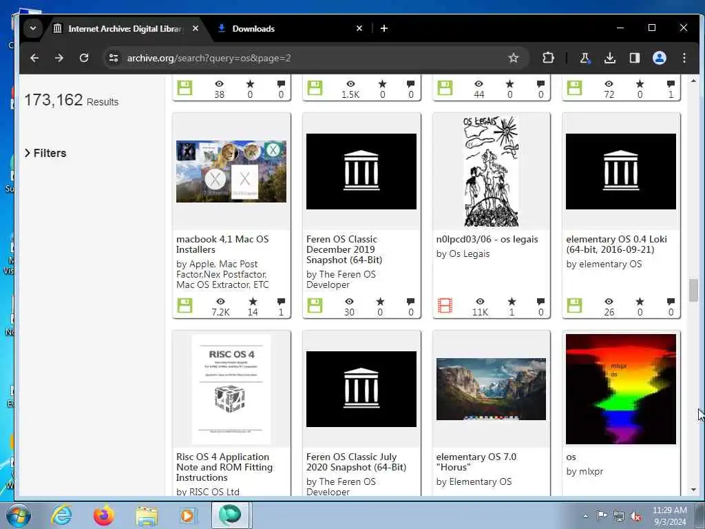Go back using the browser back arrow
This screenshot has height=529, width=705.
[x=34, y=58]
